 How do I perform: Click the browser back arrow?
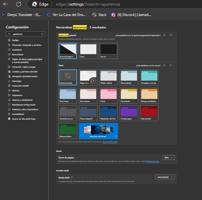(x=6, y=4)
